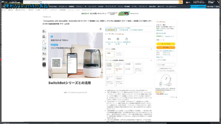Click the Amazon delivery truck icon

click(109, 39)
